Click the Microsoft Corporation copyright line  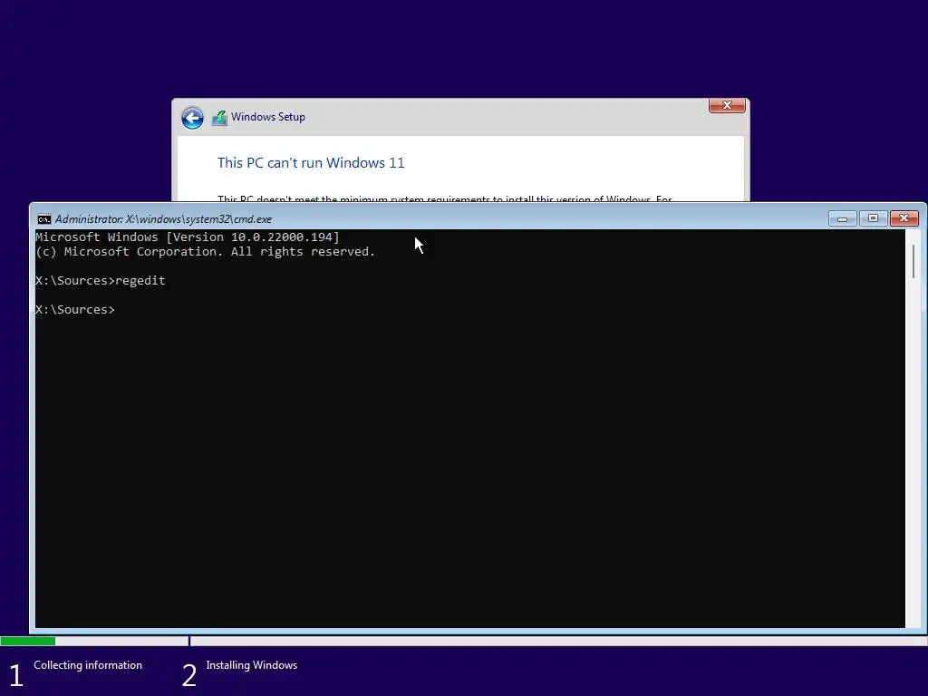[x=206, y=252]
